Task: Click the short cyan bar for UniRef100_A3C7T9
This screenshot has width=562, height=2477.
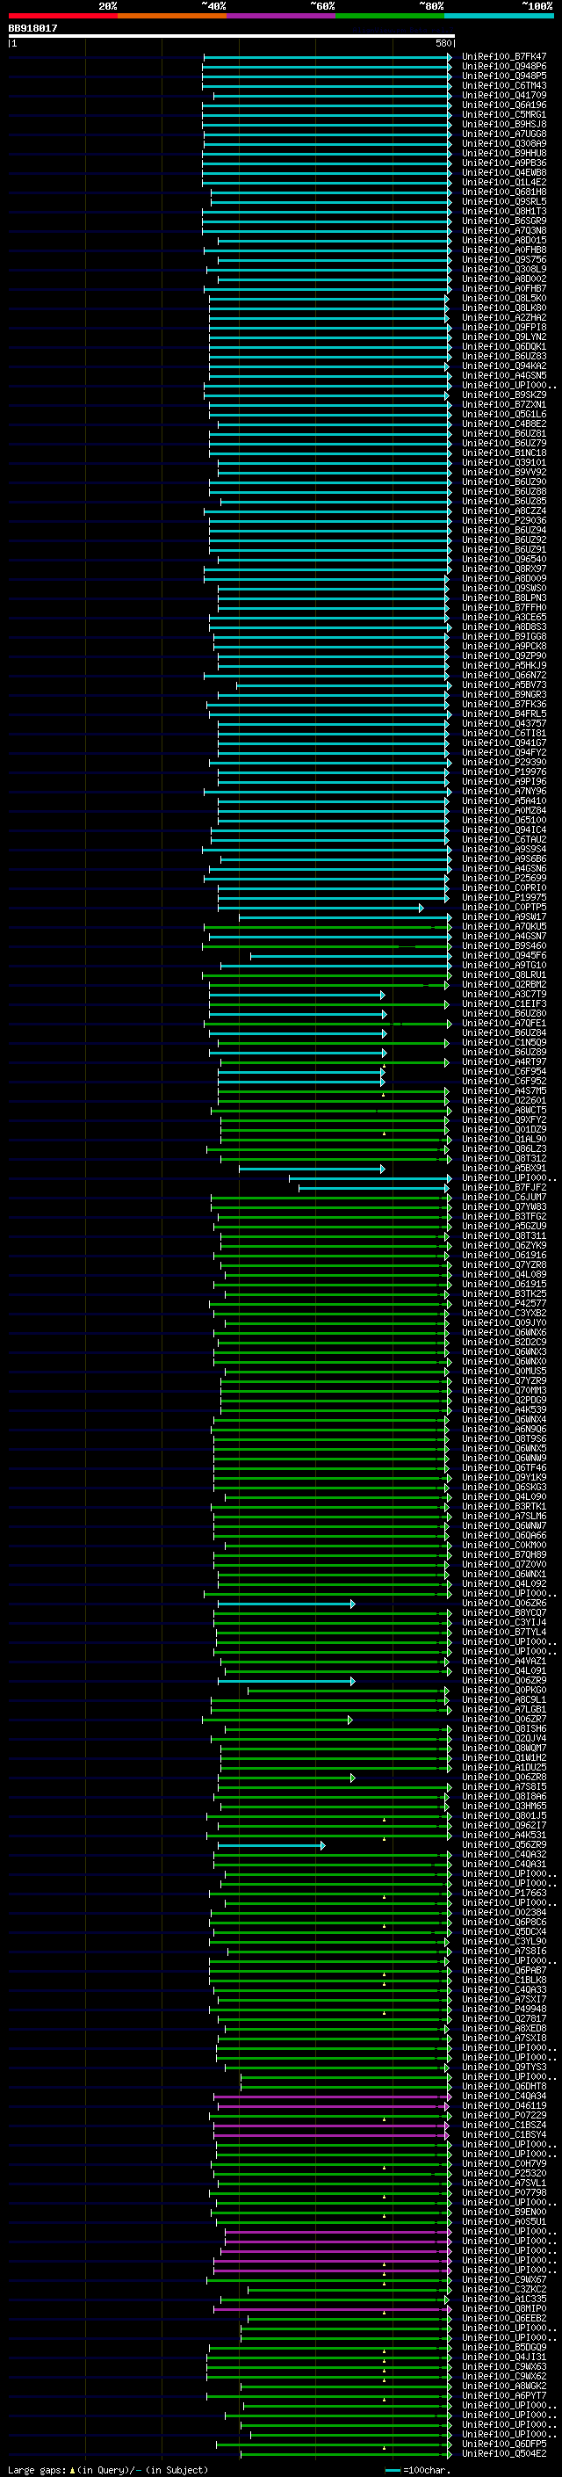Action: pos(297,995)
